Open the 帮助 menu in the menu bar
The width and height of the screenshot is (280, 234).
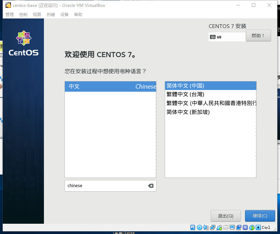point(78,15)
